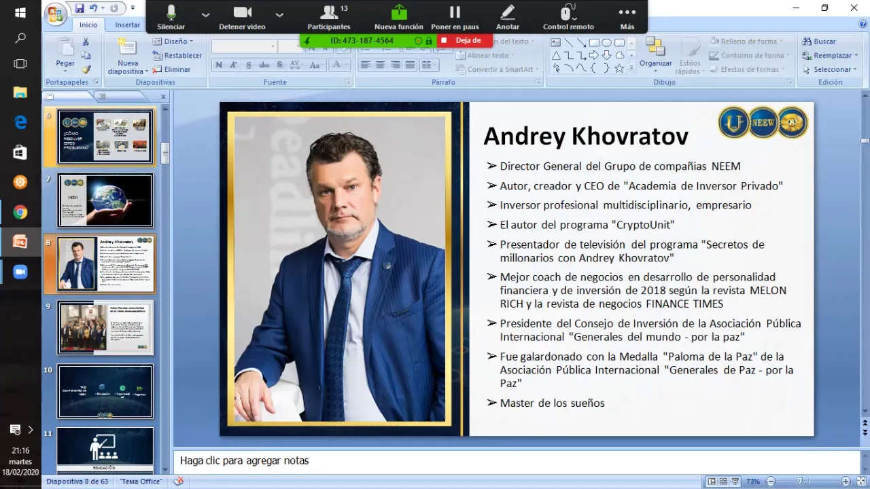Mute microphone with Silenciar button
Viewport: 870px width, 489px height.
171,17
